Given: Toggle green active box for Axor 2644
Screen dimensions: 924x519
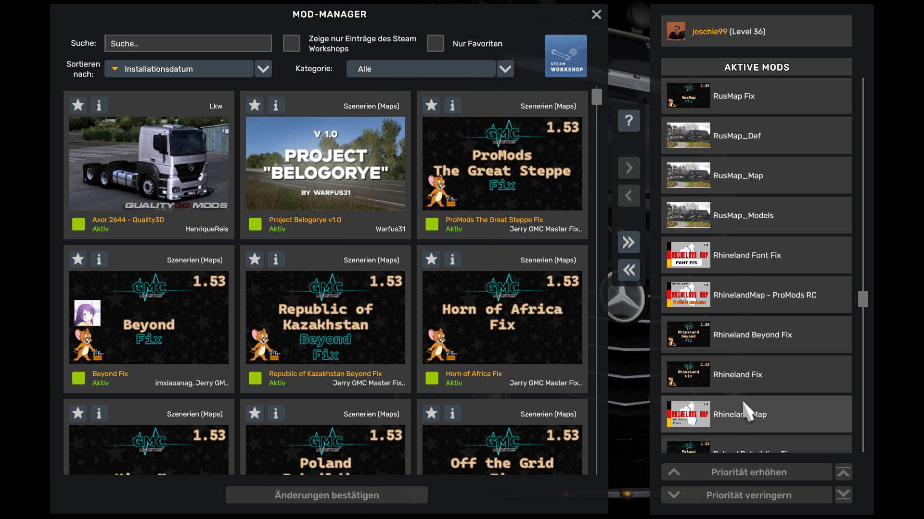Looking at the screenshot, I should tap(78, 224).
